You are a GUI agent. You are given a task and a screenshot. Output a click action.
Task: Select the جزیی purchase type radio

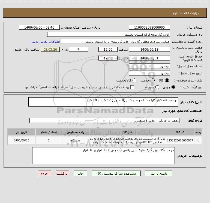coord(173,87)
